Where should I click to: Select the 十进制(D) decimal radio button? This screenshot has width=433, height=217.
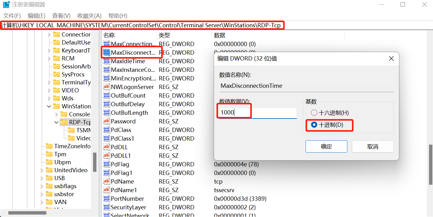[314, 125]
